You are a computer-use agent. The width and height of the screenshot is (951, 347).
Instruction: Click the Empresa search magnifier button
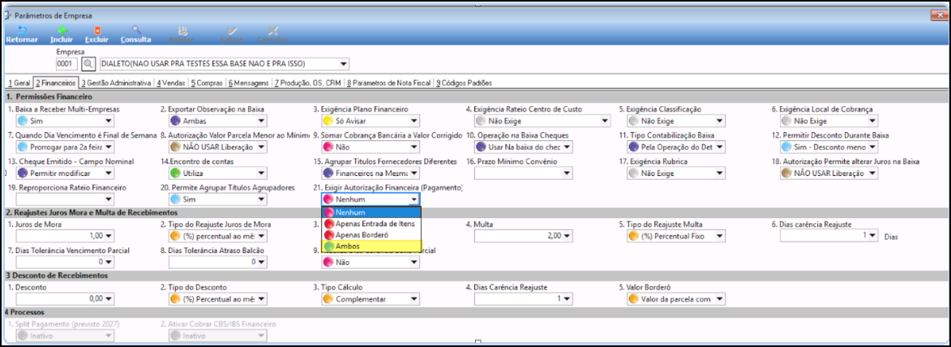tap(88, 64)
